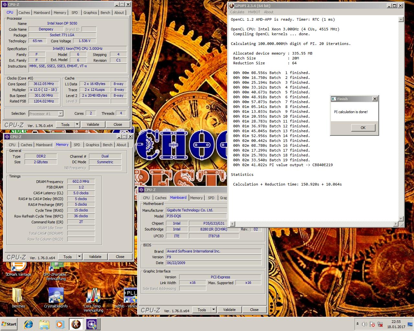Click the GPUPI title bar icon
414x331 pixels.
click(232, 5)
